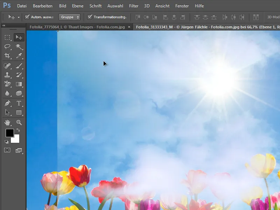This screenshot has width=280, height=210.
Task: Select the Clone Stamp tool
Action: (7, 75)
